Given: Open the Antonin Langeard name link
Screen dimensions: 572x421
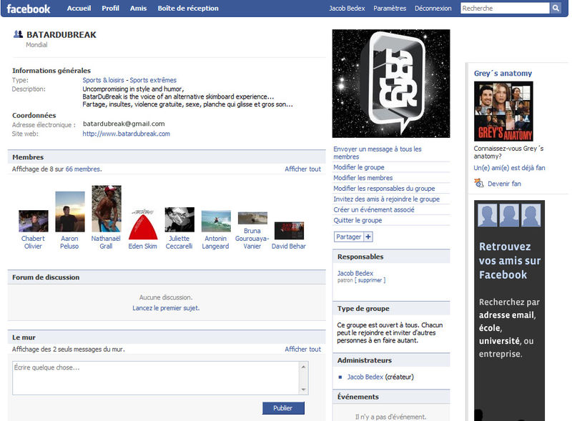Looking at the screenshot, I should click(216, 242).
